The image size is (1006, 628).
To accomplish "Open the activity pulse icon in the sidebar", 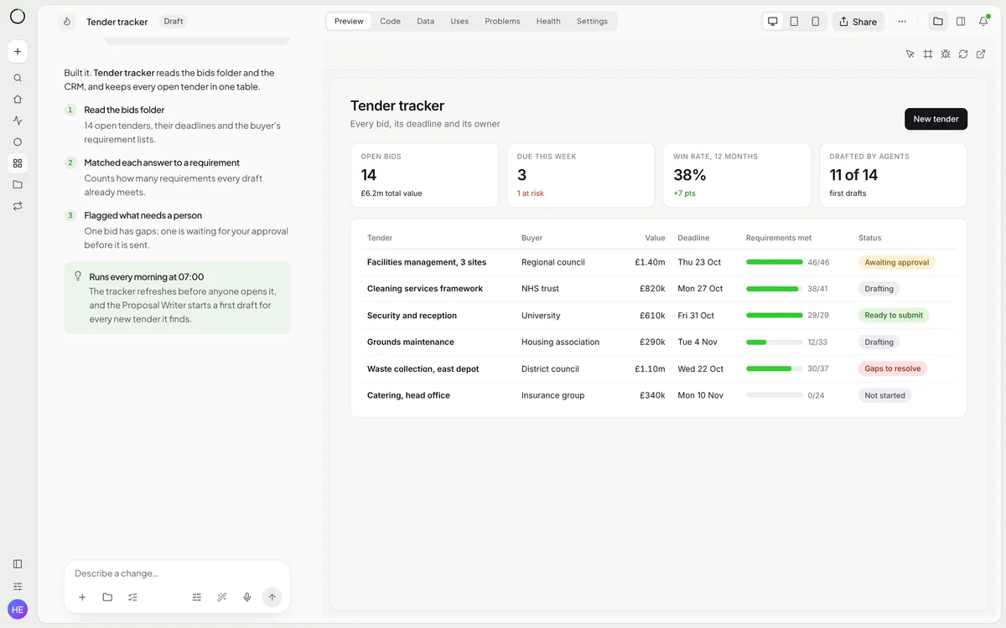I will 18,121.
